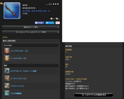Click the 製作に必要な素材 label
Image resolution: width=124 pixels, height=99 pixels.
9,41
